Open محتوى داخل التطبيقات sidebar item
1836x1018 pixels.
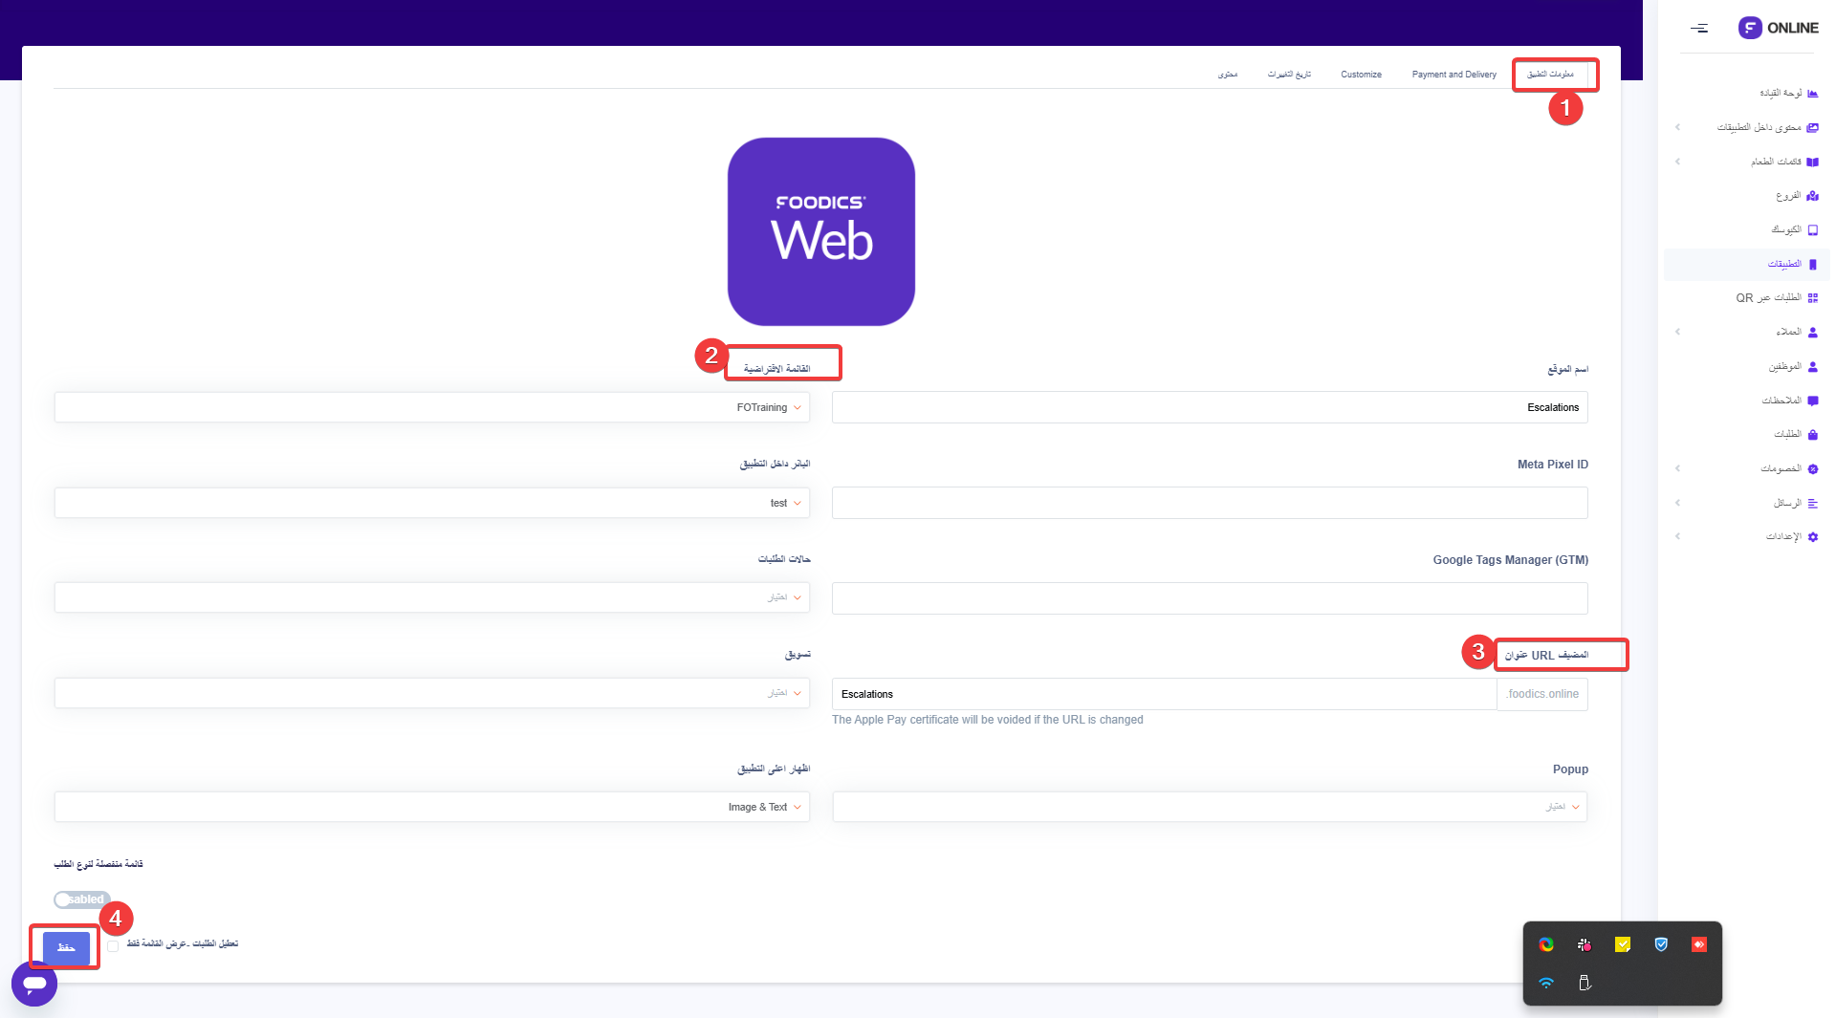point(1767,127)
